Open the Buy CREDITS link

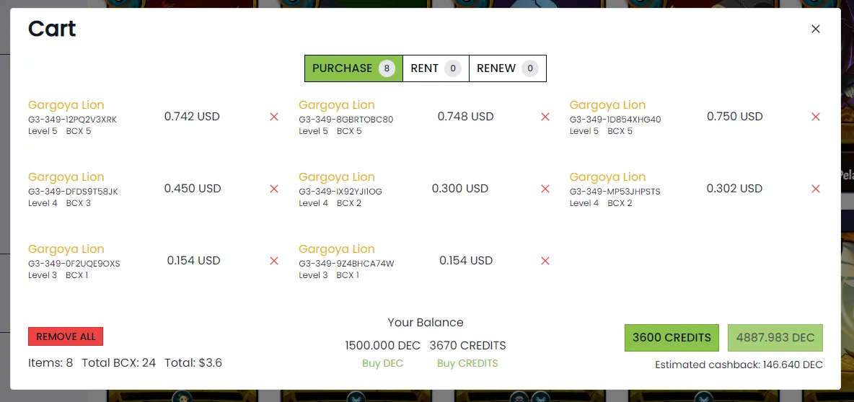coord(467,363)
